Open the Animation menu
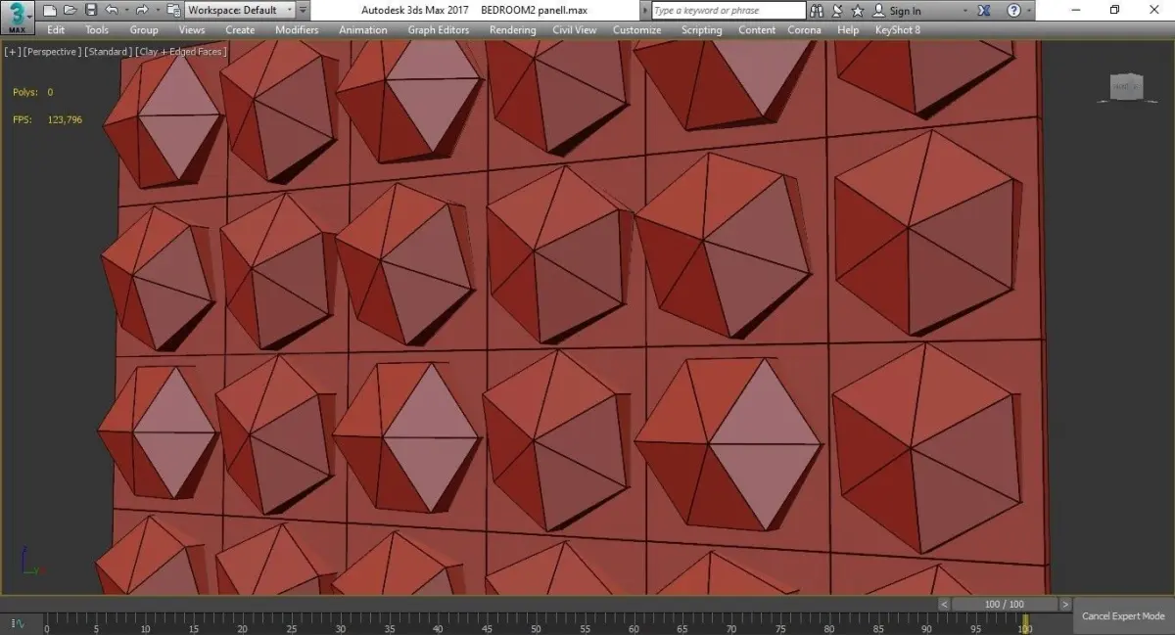The image size is (1175, 635). click(x=363, y=30)
